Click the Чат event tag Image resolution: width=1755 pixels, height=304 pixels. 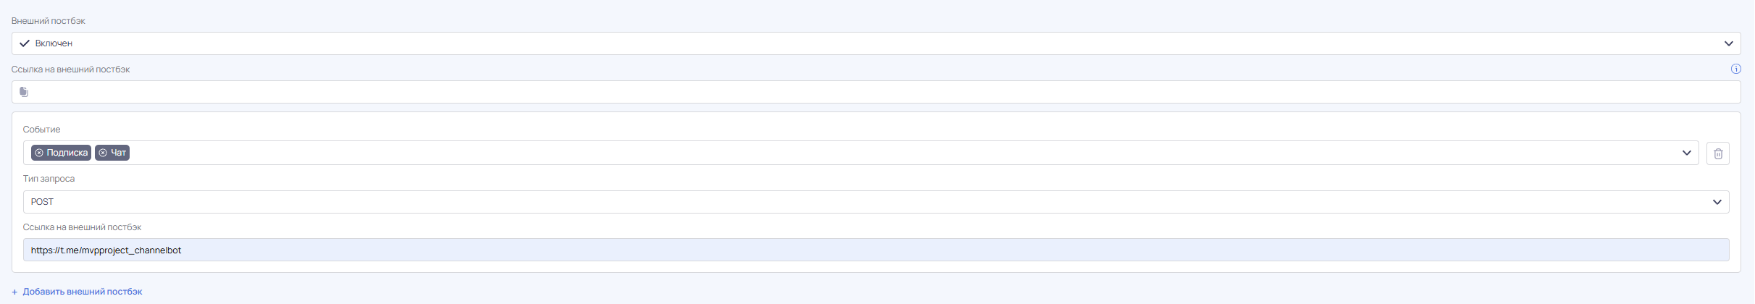pos(112,153)
